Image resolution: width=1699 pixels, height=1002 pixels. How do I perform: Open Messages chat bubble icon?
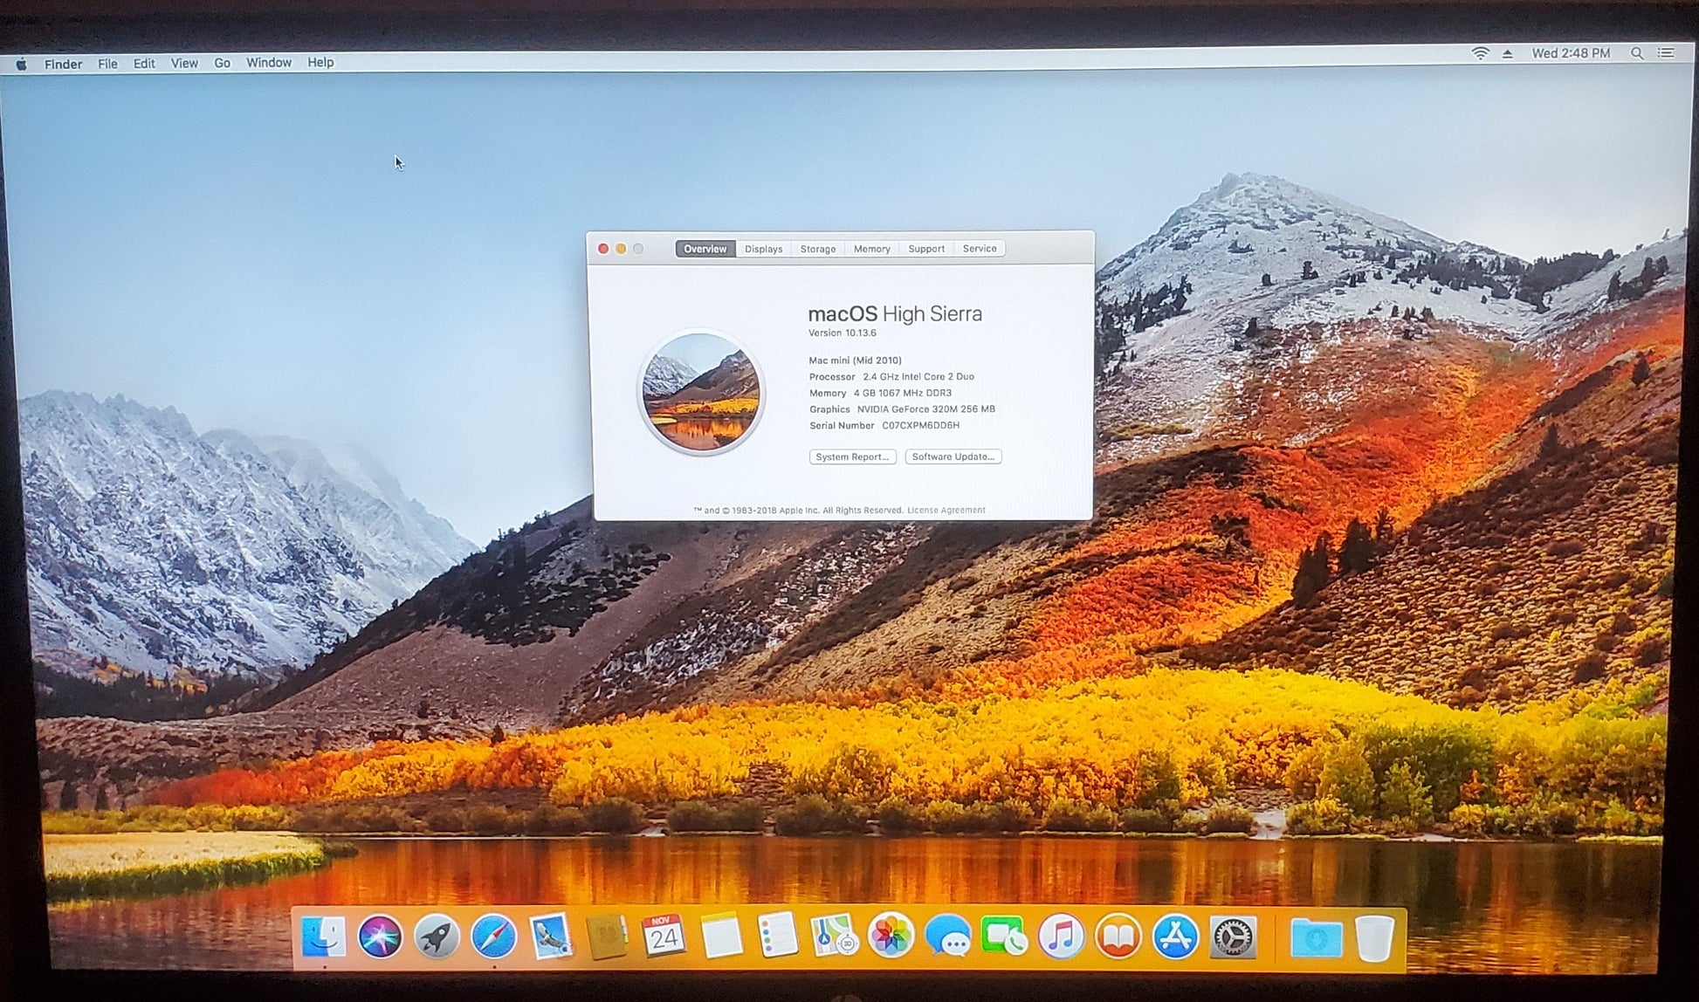click(947, 937)
